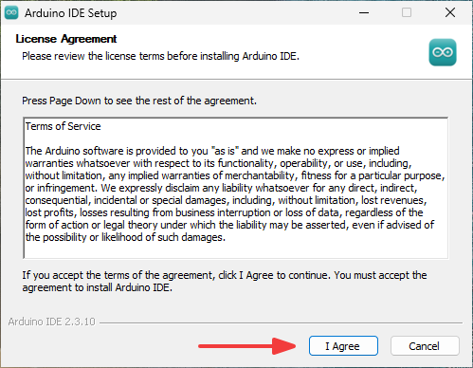Click 'Please review the license terms' text

click(x=160, y=56)
